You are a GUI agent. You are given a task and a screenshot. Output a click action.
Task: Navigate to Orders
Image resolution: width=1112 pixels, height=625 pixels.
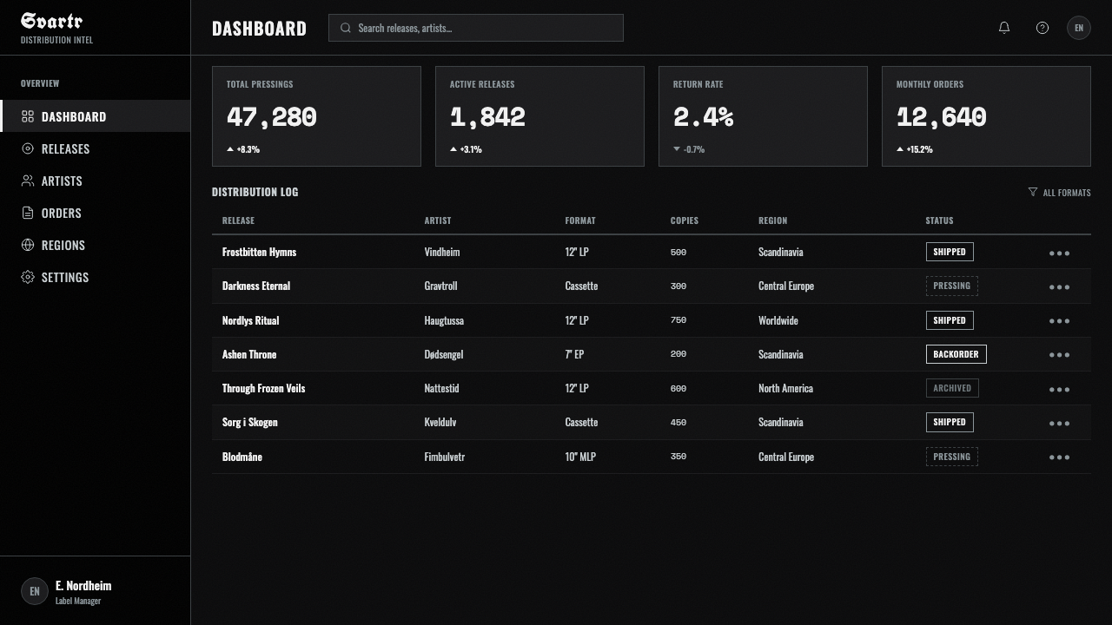coord(96,213)
